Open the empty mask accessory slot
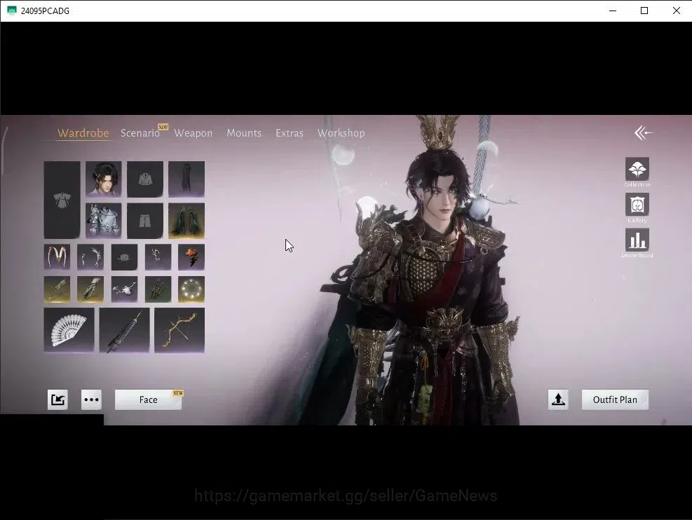This screenshot has height=520, width=692. click(x=124, y=257)
